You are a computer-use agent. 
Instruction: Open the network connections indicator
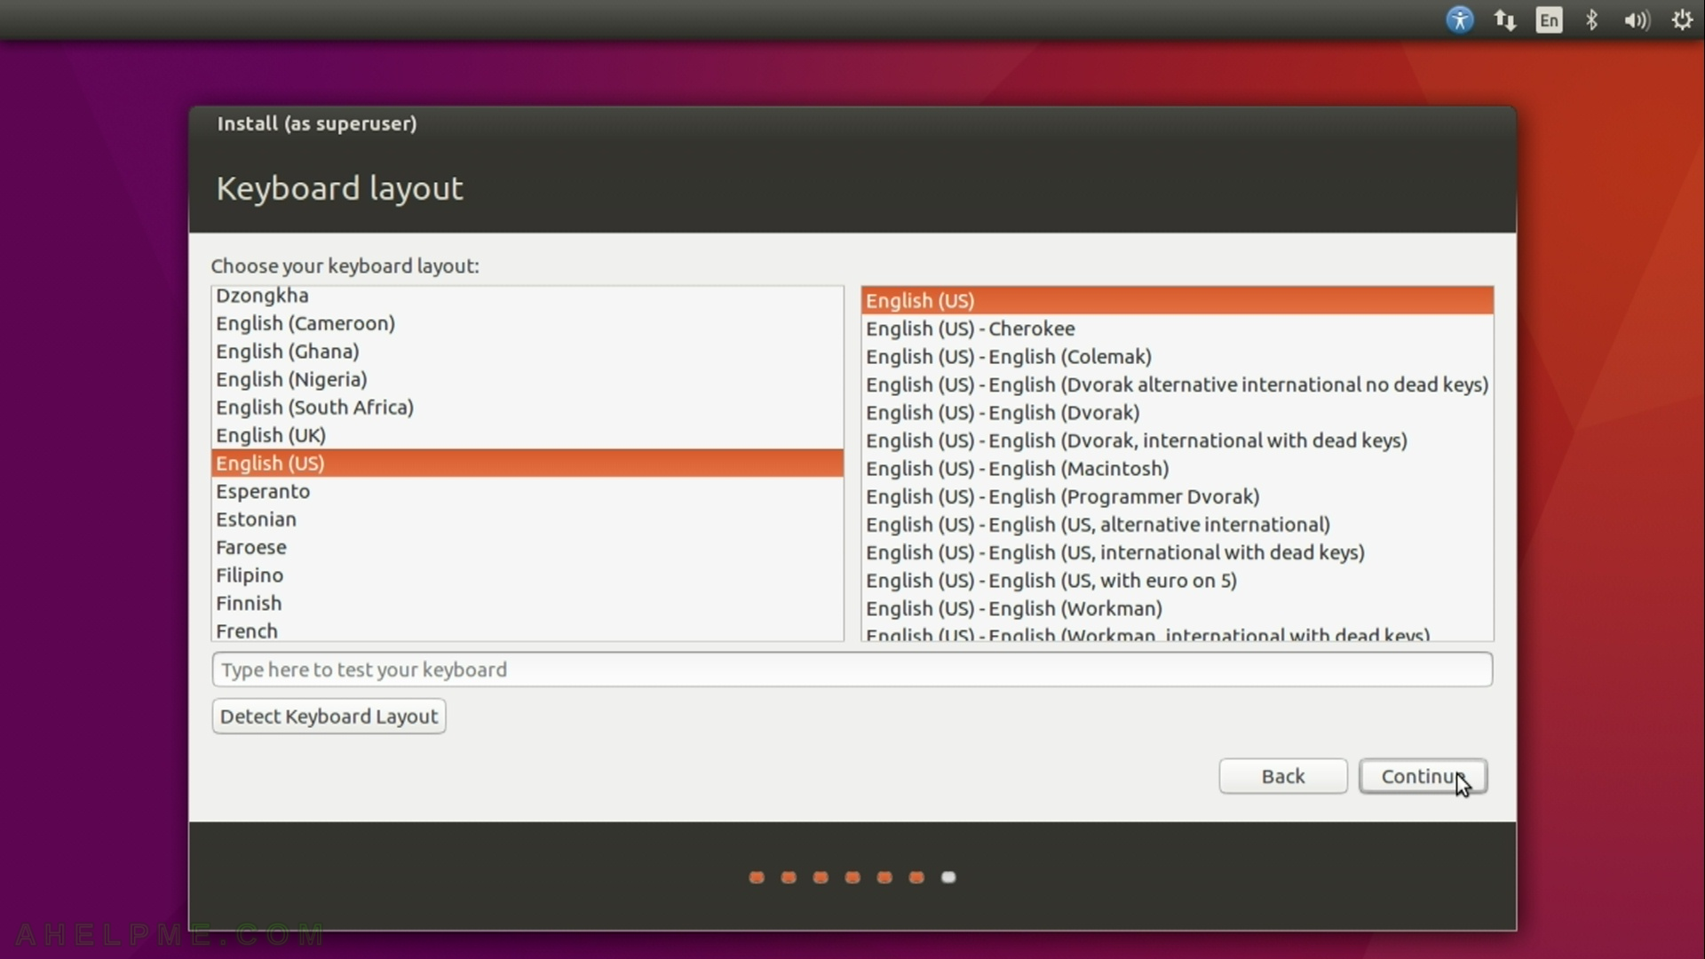[1504, 20]
